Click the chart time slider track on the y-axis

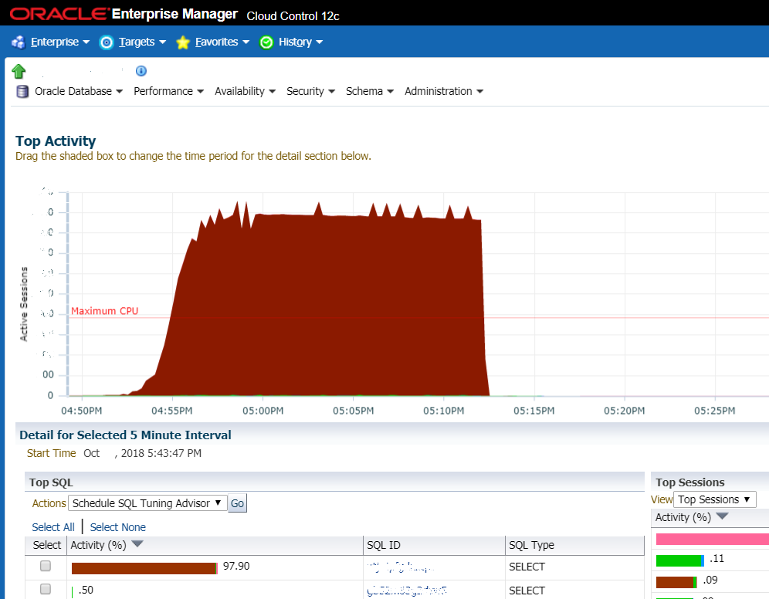coord(68,294)
